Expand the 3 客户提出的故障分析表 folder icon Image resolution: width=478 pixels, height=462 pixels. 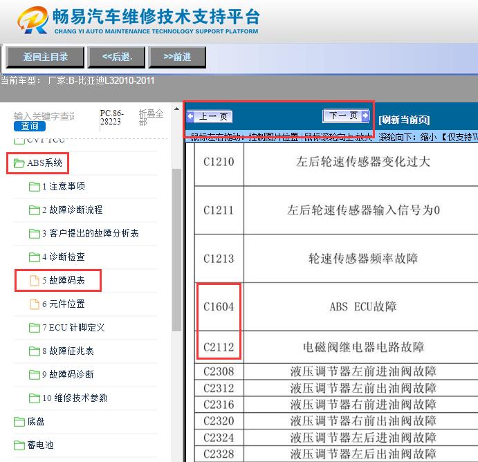35,234
